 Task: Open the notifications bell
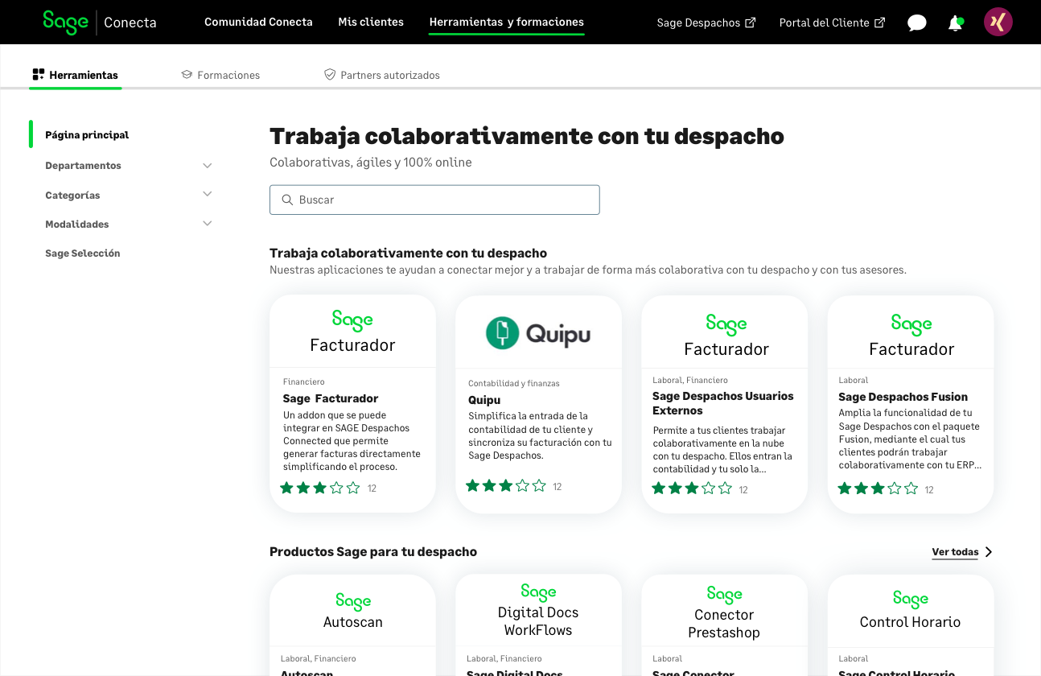pos(956,23)
